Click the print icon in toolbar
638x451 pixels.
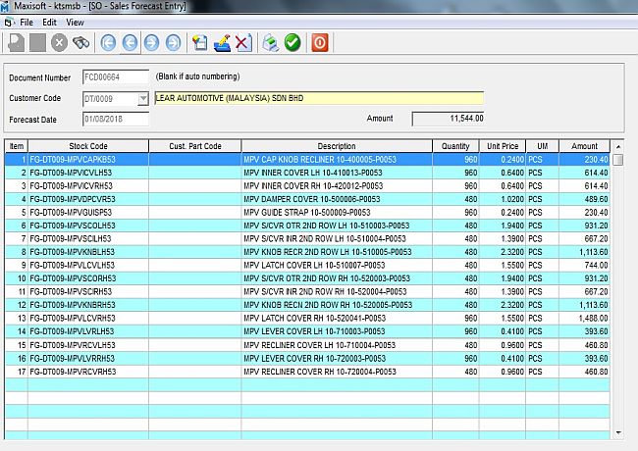pos(270,43)
